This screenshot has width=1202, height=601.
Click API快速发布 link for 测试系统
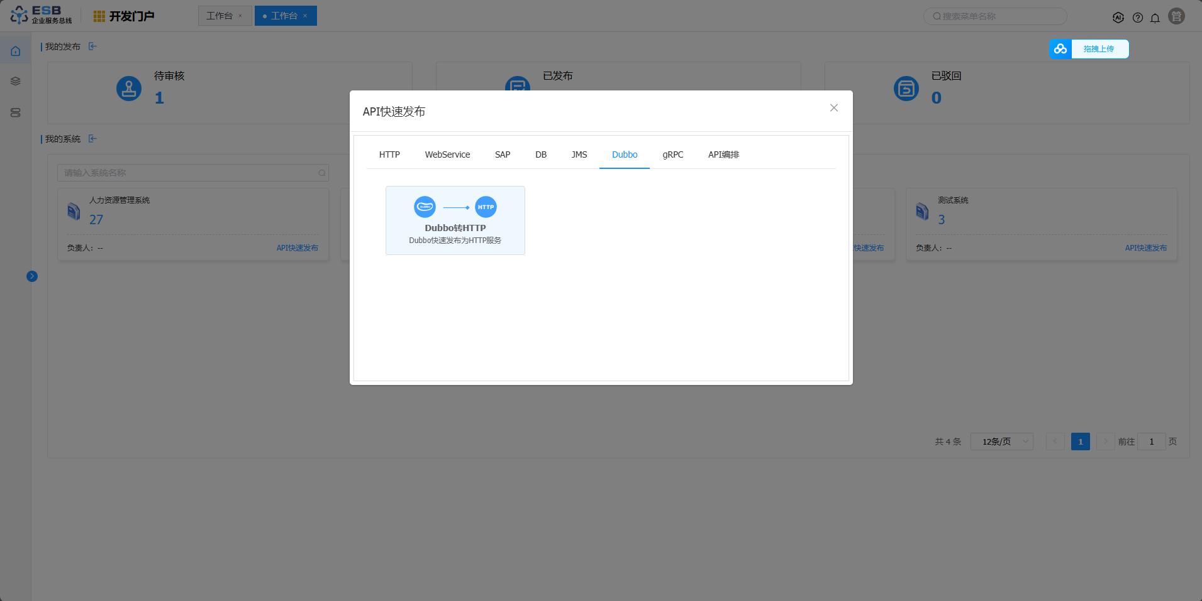pyautogui.click(x=1145, y=248)
